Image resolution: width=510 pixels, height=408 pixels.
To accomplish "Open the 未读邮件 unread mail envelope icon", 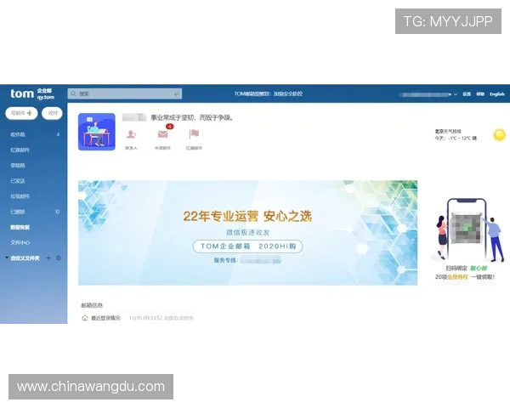I will pyautogui.click(x=162, y=134).
